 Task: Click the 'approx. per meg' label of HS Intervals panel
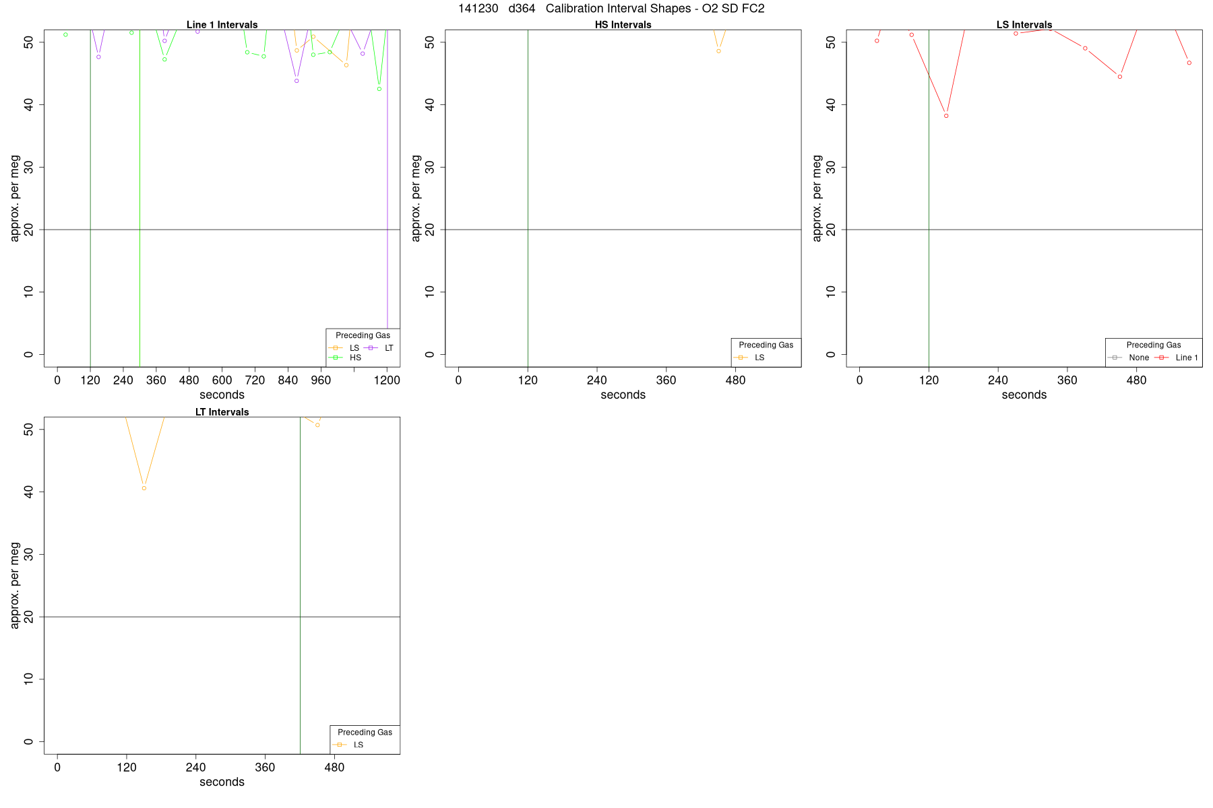[416, 198]
